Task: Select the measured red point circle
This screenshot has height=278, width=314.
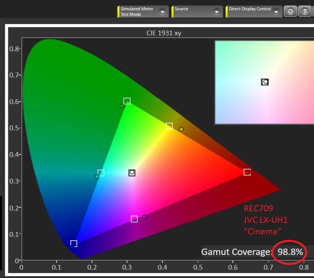Action: pos(252,172)
